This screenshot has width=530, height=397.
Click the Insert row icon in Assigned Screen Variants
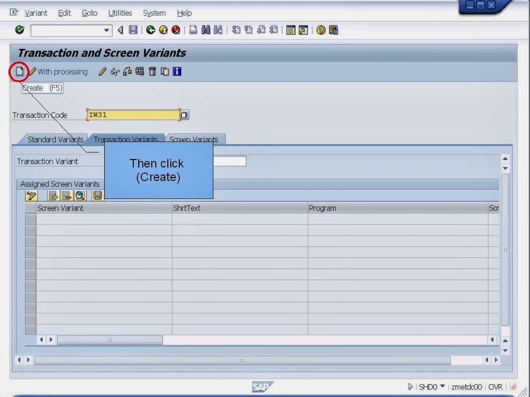[x=53, y=195]
